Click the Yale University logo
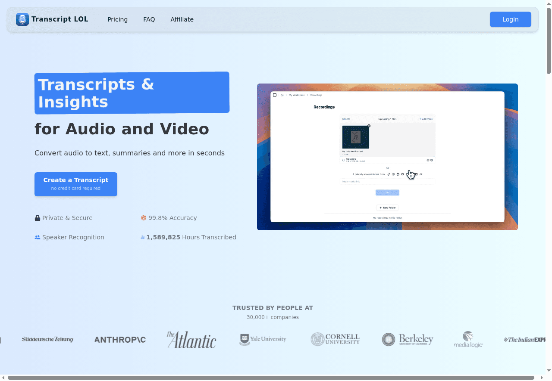Image resolution: width=552 pixels, height=381 pixels. [x=263, y=339]
